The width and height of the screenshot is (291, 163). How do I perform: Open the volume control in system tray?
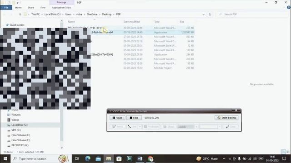coord(255,158)
